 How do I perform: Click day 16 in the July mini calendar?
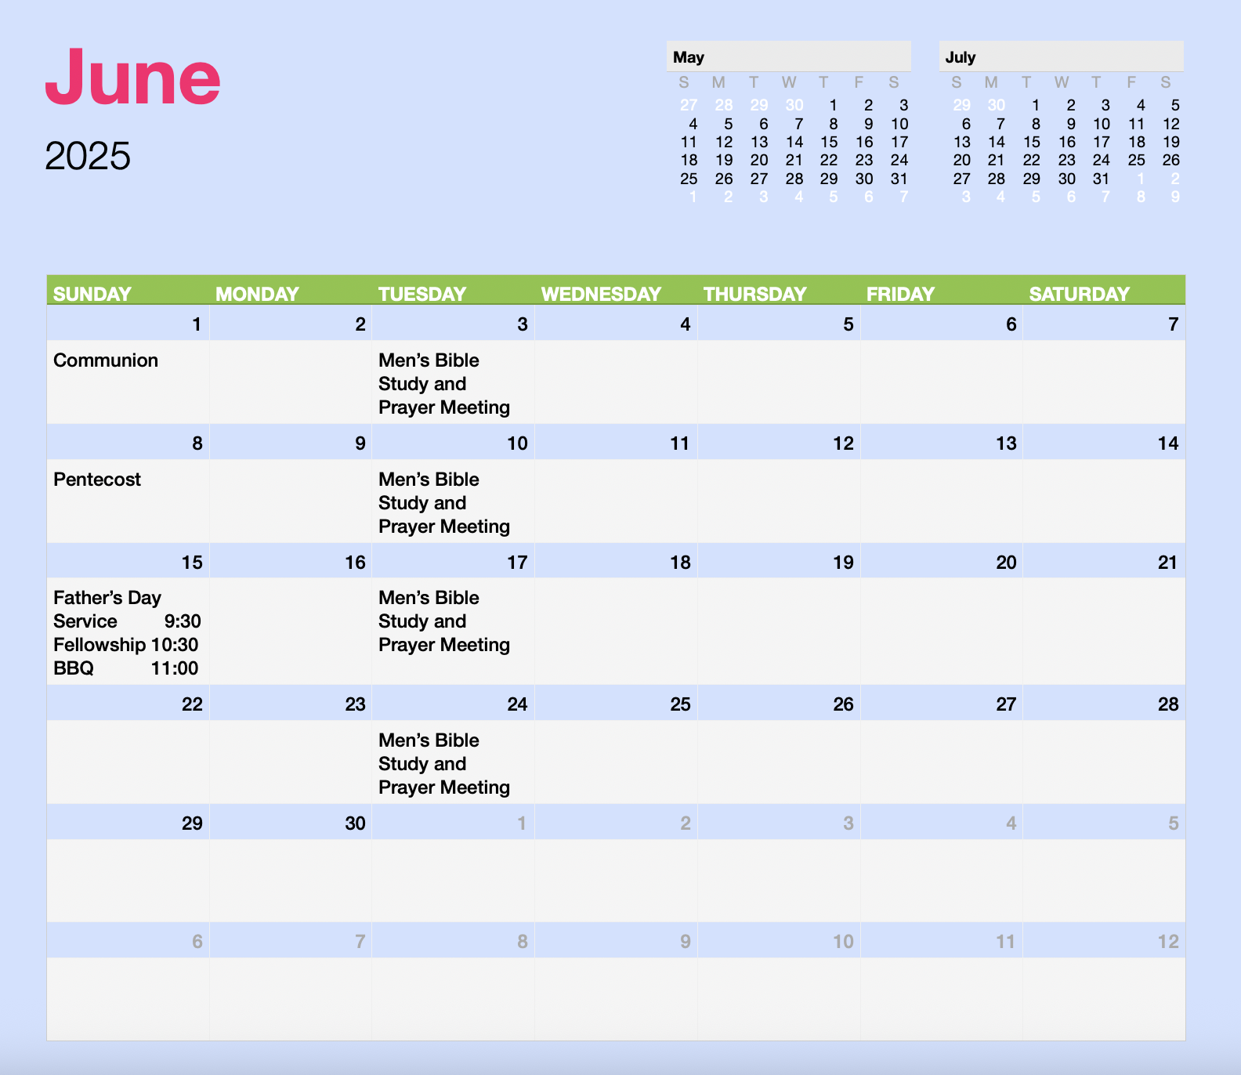point(1067,142)
